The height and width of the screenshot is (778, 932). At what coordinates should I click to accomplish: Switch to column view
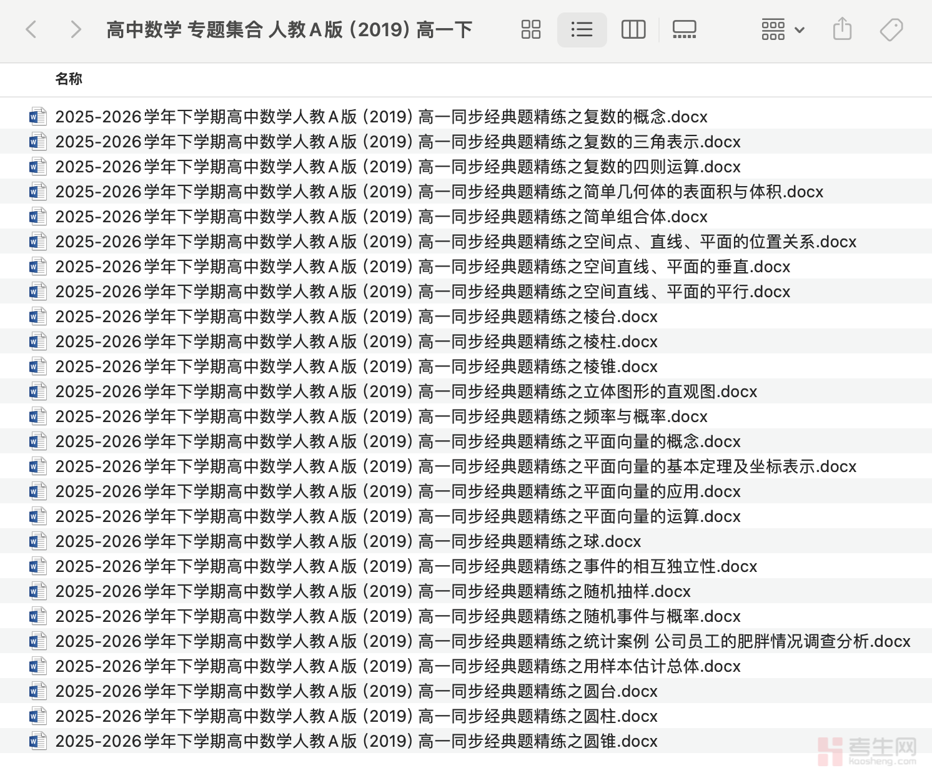click(633, 29)
